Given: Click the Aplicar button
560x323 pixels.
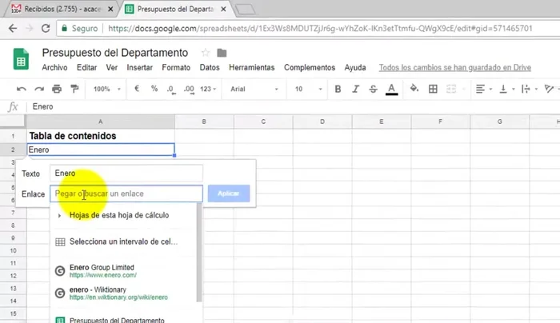Looking at the screenshot, I should 229,193.
